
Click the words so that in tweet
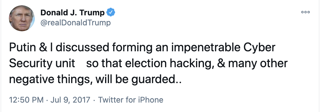[104, 64]
